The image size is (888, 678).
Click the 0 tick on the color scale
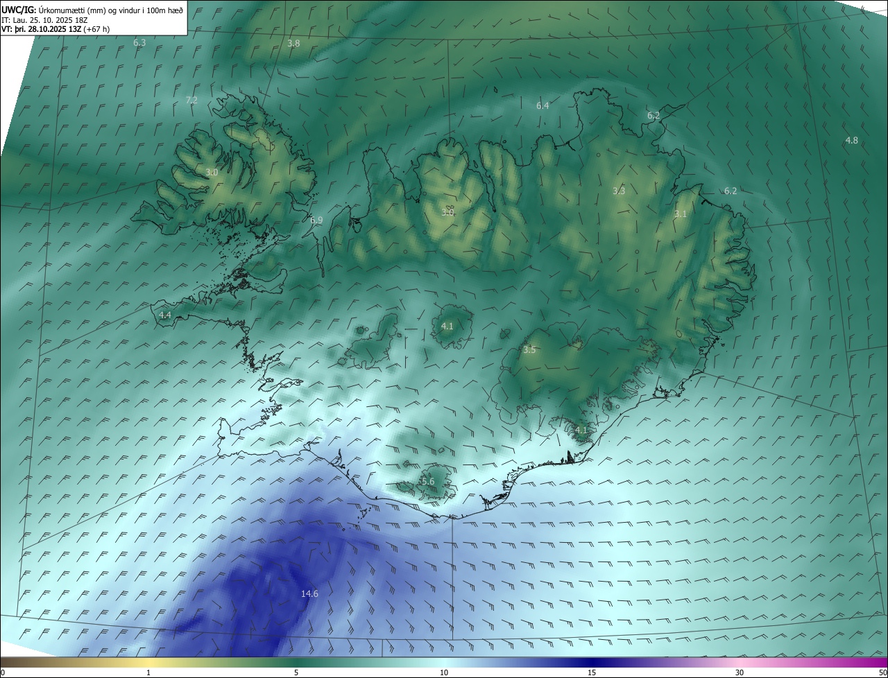[x=3, y=673]
